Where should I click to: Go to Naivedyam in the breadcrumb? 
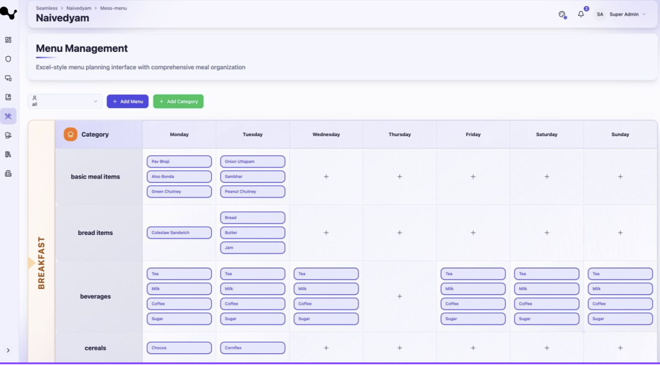(79, 8)
